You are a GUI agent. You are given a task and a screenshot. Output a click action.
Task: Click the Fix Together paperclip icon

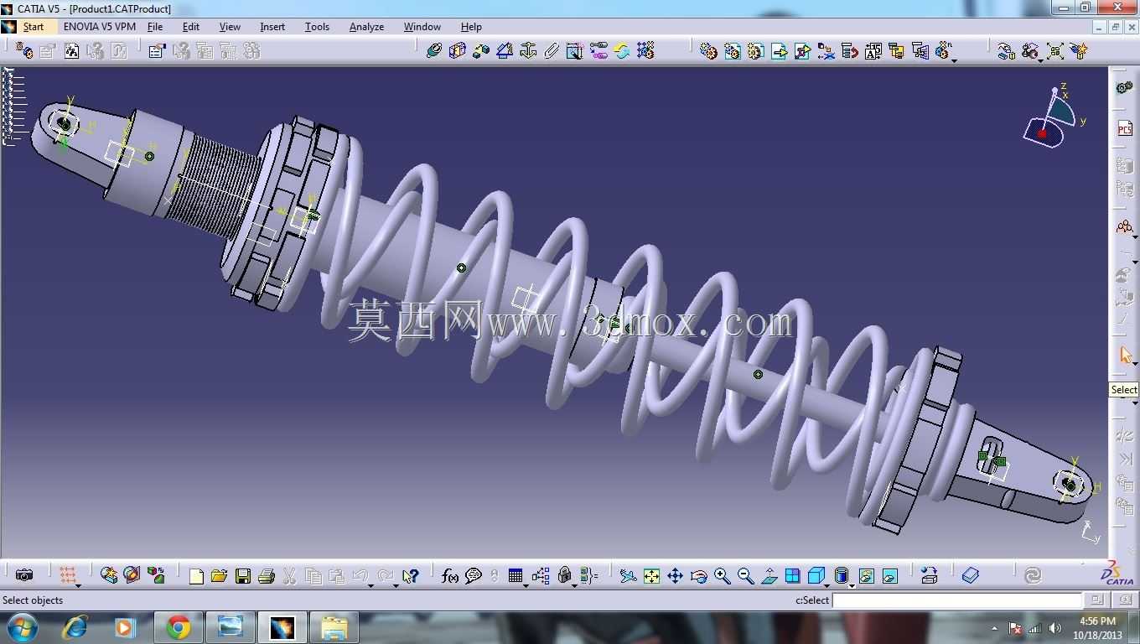(551, 50)
